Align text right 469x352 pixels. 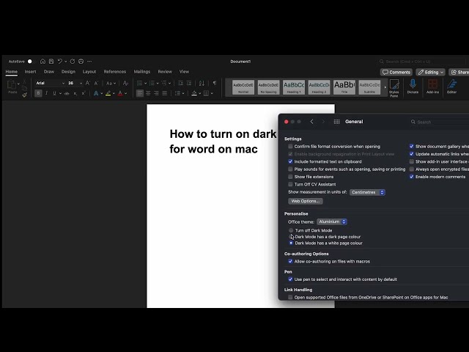coord(156,93)
